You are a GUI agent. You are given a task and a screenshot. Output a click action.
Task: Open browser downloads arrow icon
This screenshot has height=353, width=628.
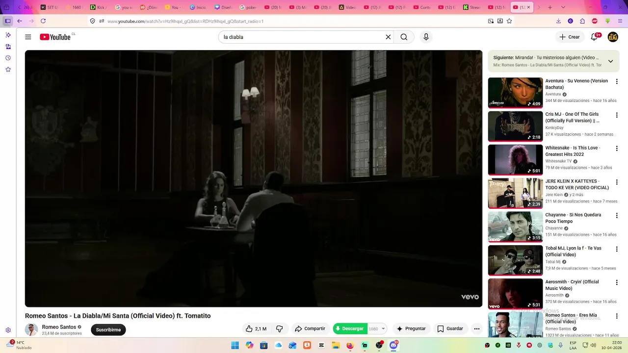tap(558, 21)
